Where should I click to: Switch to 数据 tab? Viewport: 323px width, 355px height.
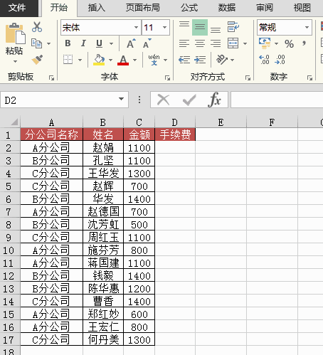(227, 8)
